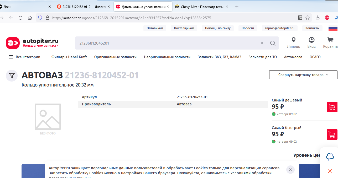Screen dimensions: 338x178
Task: Click the Самый дешевый price 95 ₽
Action: pyautogui.click(x=278, y=107)
